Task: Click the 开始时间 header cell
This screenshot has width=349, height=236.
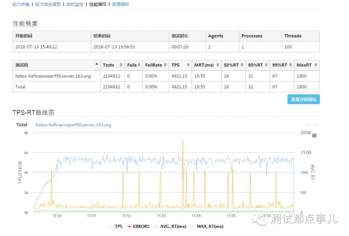Action: click(52, 36)
